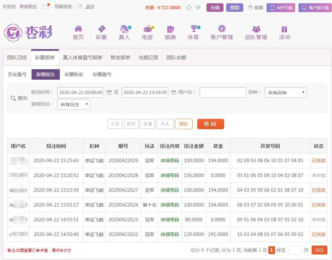Open 体育 trophy icon
Screen dimensions: 332x260
[x=193, y=29]
